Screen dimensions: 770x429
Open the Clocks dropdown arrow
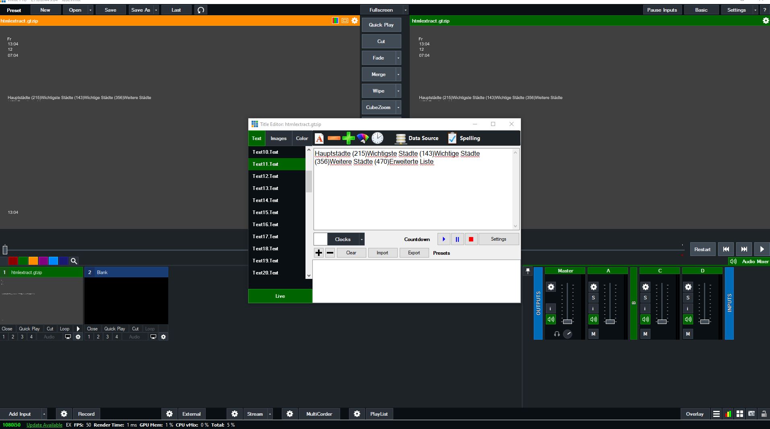pyautogui.click(x=361, y=239)
